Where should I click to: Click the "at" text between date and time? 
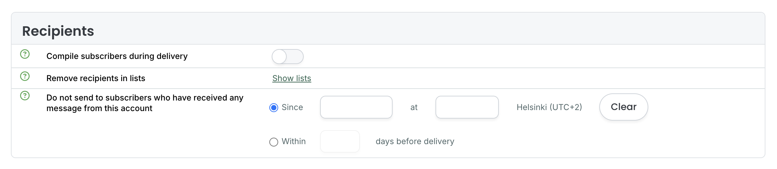click(414, 108)
